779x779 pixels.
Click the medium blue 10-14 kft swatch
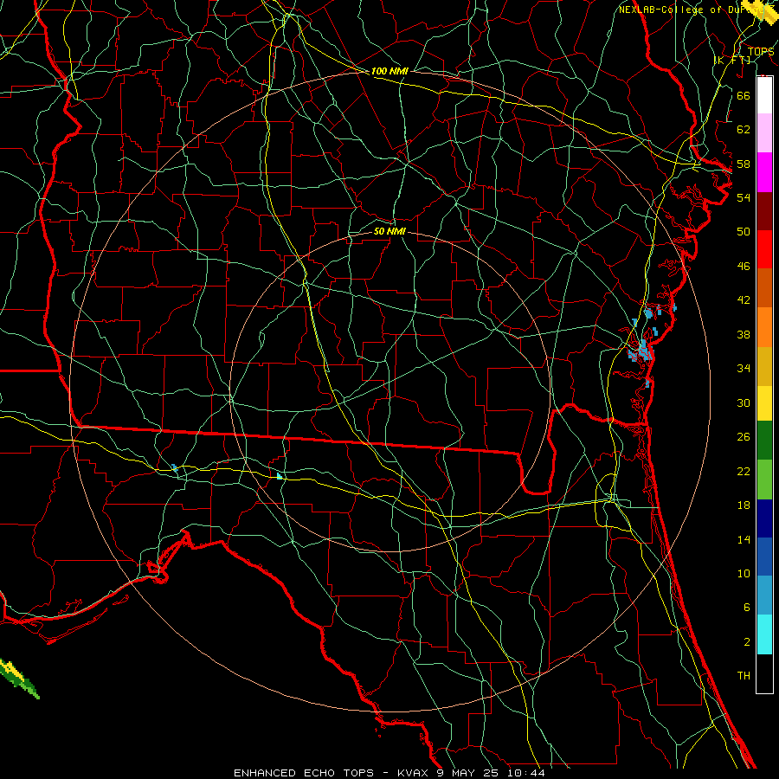click(764, 557)
